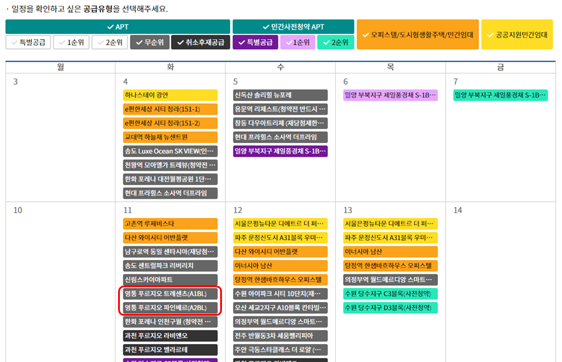The image size is (562, 362).
Task: Open 남구로역 동일 센타시아 entry
Action: (x=170, y=252)
